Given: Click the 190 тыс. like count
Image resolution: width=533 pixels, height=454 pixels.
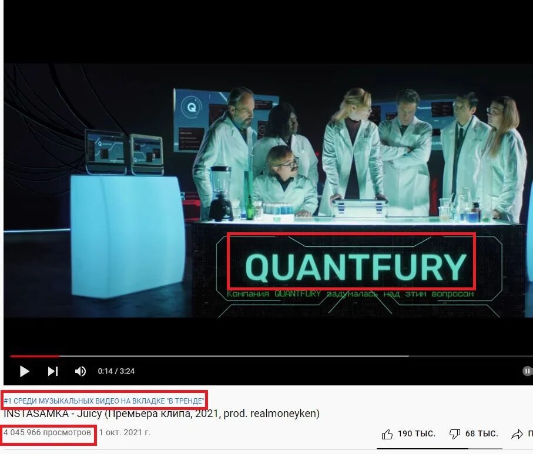Looking at the screenshot, I should click(417, 433).
